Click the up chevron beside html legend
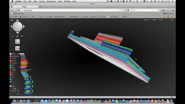185x104 pixels. (x=18, y=54)
